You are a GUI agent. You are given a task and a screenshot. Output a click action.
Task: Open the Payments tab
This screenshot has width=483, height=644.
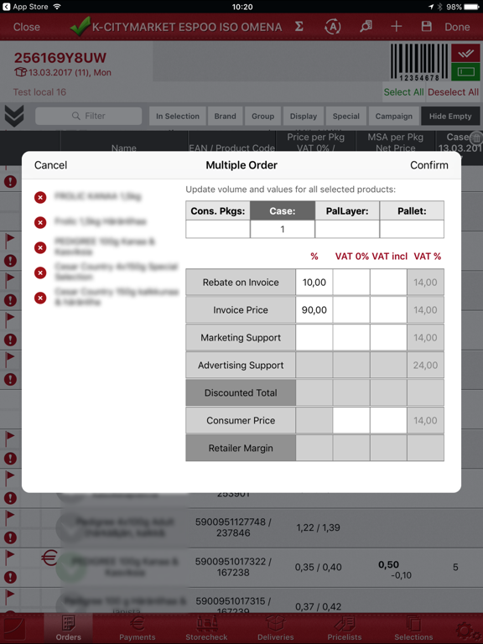click(x=138, y=628)
